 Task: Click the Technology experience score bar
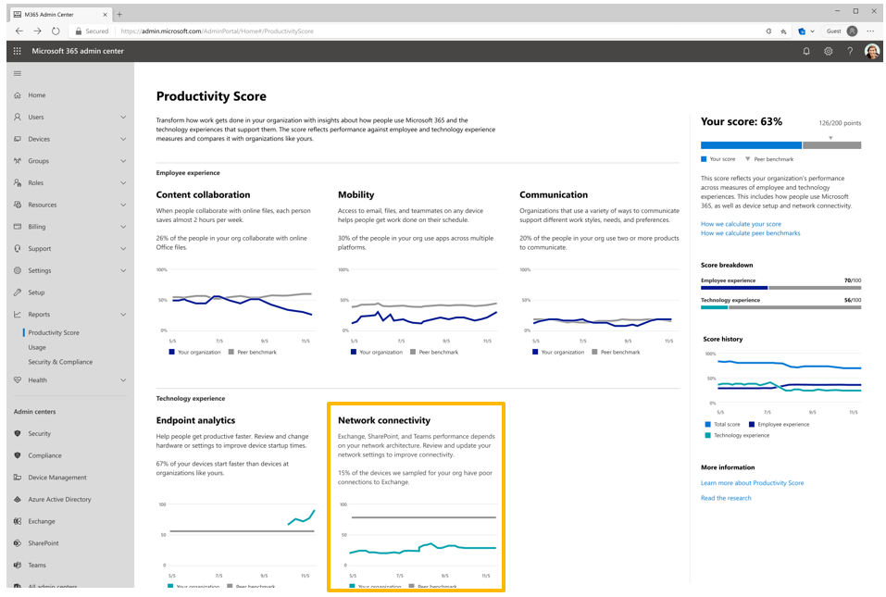coord(780,307)
